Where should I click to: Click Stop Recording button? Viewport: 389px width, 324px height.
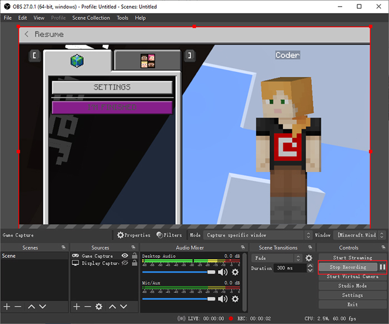[348, 267]
